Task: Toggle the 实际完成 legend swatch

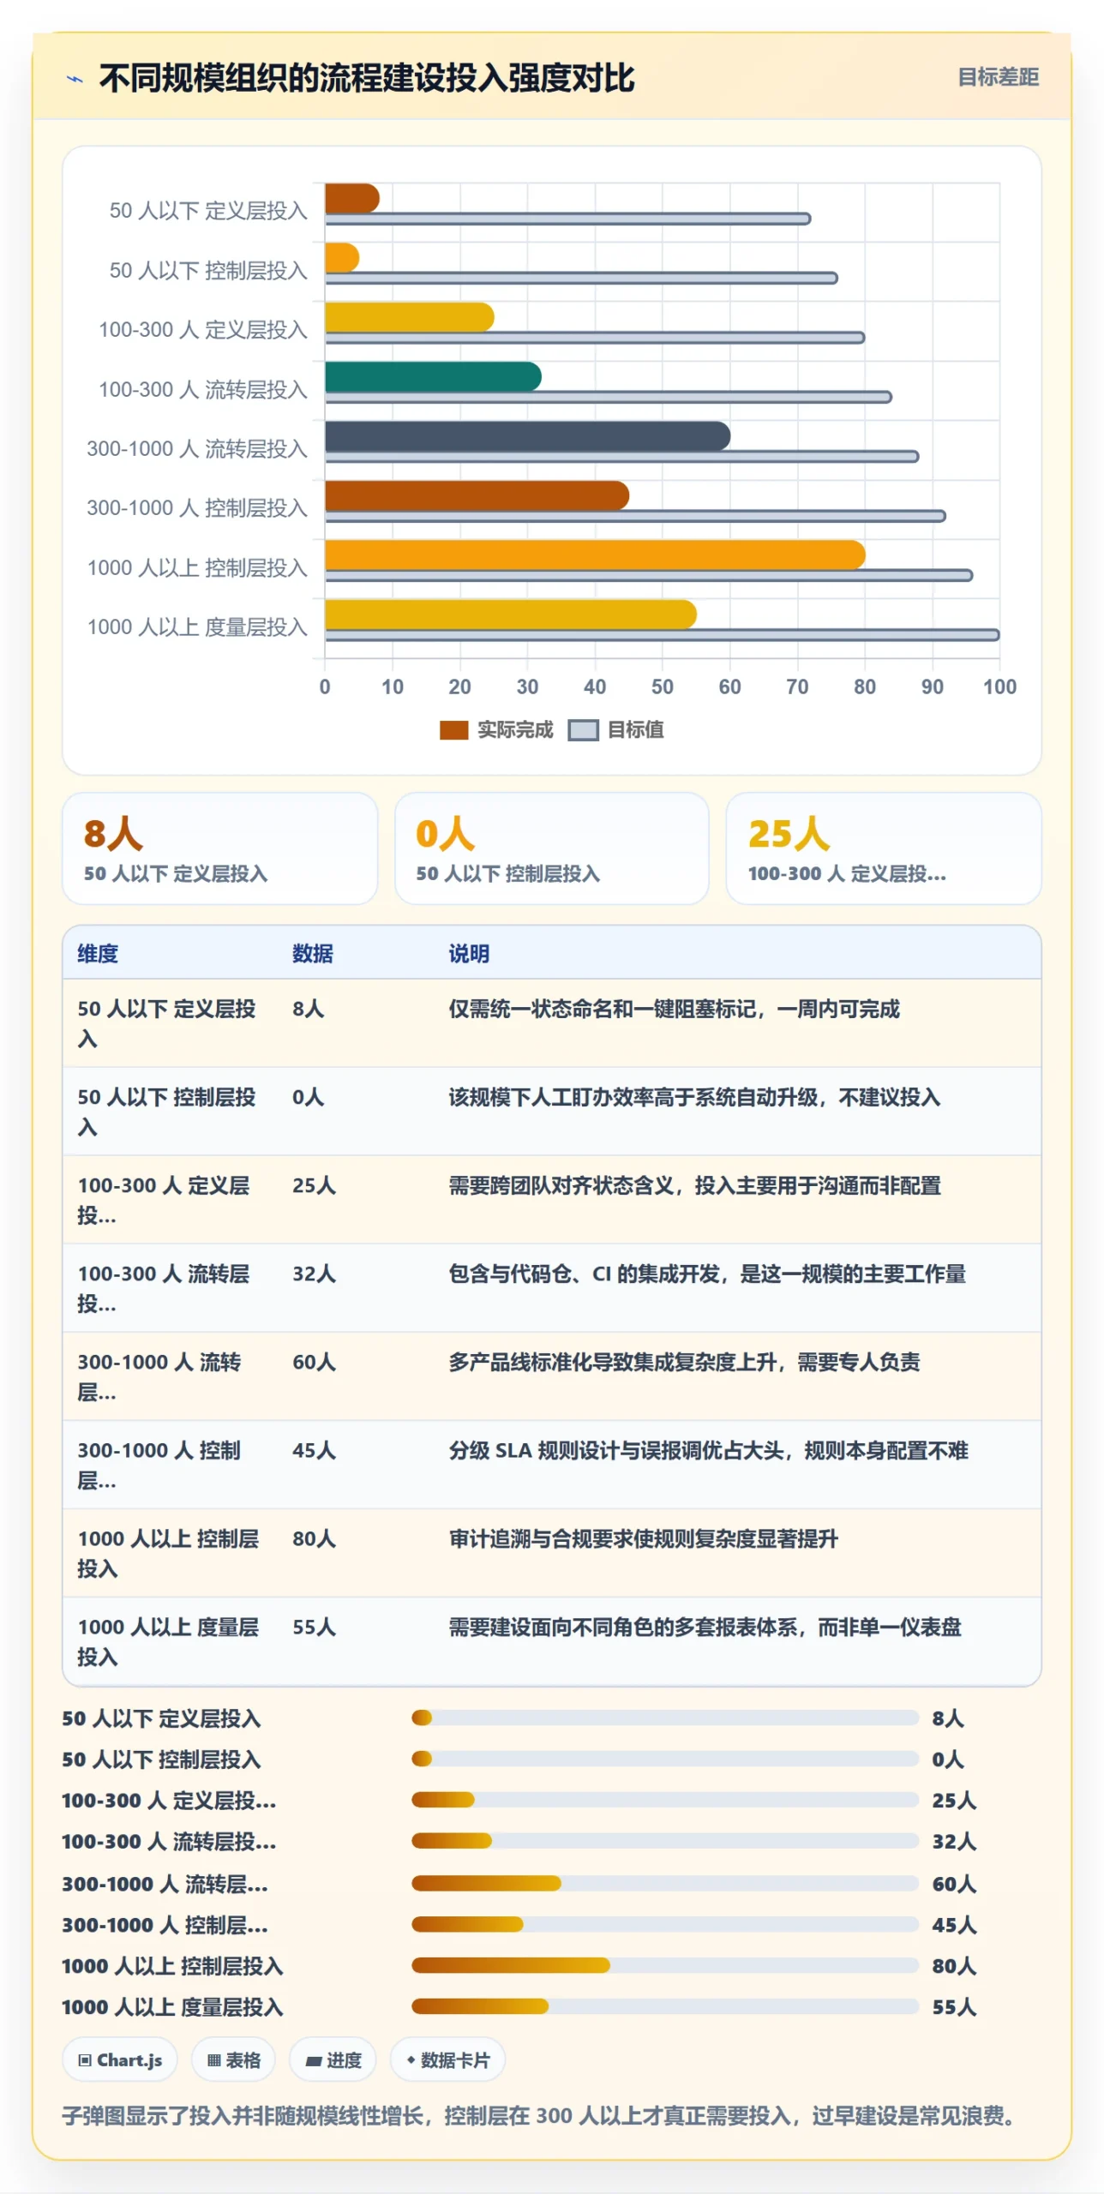Action: pos(453,729)
